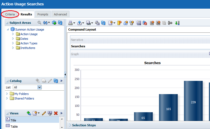210x129 pixels.
Task: Select the Title view in Views list
Action: (14, 120)
